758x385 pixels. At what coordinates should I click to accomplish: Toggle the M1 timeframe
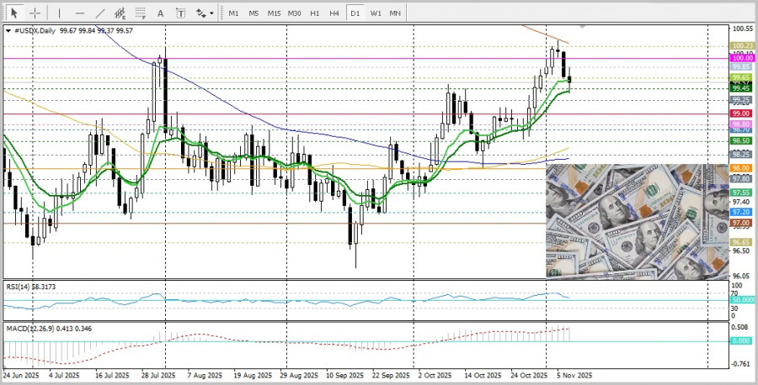point(233,13)
